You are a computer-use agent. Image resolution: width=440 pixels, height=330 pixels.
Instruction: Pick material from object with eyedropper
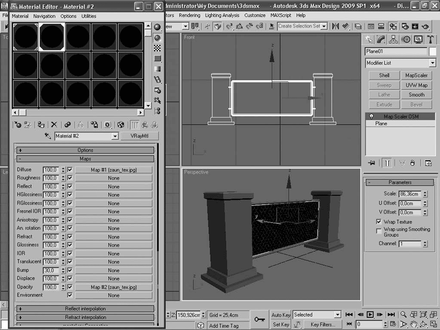coord(48,136)
